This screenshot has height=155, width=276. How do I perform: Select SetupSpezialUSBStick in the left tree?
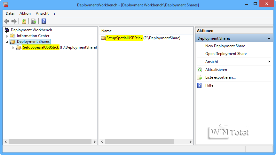click(x=60, y=47)
